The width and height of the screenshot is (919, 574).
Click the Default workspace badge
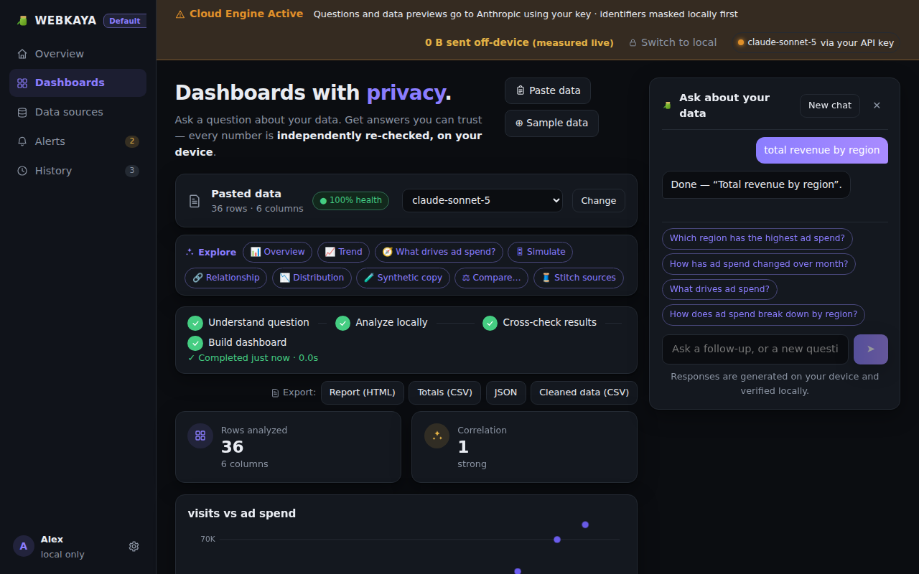(125, 21)
